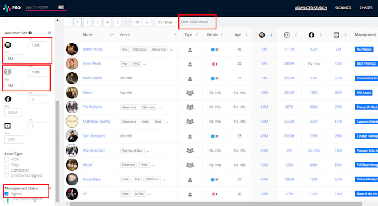Click the Instagram icon in Audience Size
The image size is (378, 206).
(x=8, y=72)
